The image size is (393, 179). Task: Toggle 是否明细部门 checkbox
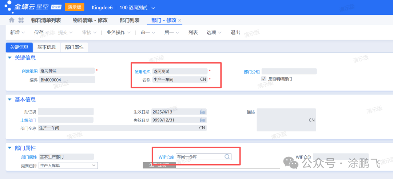264,79
